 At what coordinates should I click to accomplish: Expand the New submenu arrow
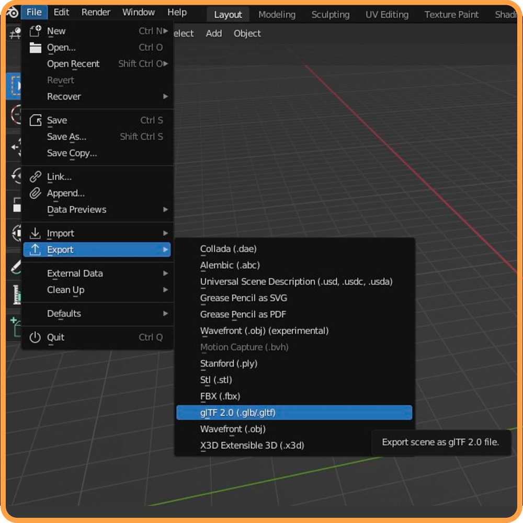point(165,31)
